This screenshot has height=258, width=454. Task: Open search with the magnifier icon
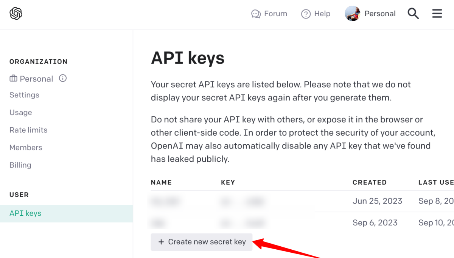(413, 13)
